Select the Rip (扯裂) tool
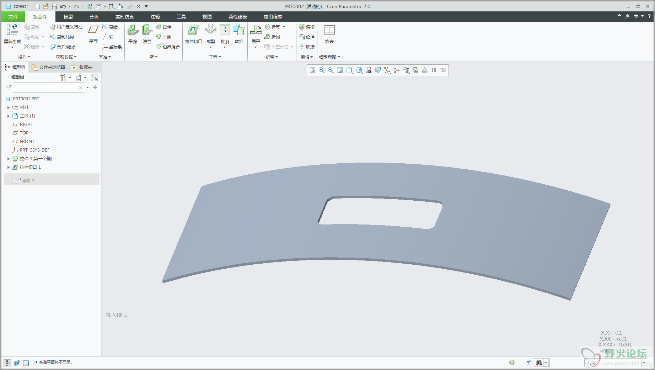Viewport: 655px width, 370px height. (225, 36)
